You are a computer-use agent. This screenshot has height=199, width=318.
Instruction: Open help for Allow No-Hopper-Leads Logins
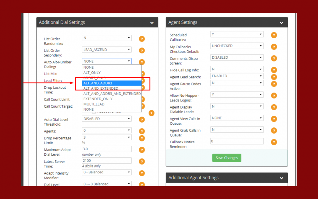coord(274,96)
